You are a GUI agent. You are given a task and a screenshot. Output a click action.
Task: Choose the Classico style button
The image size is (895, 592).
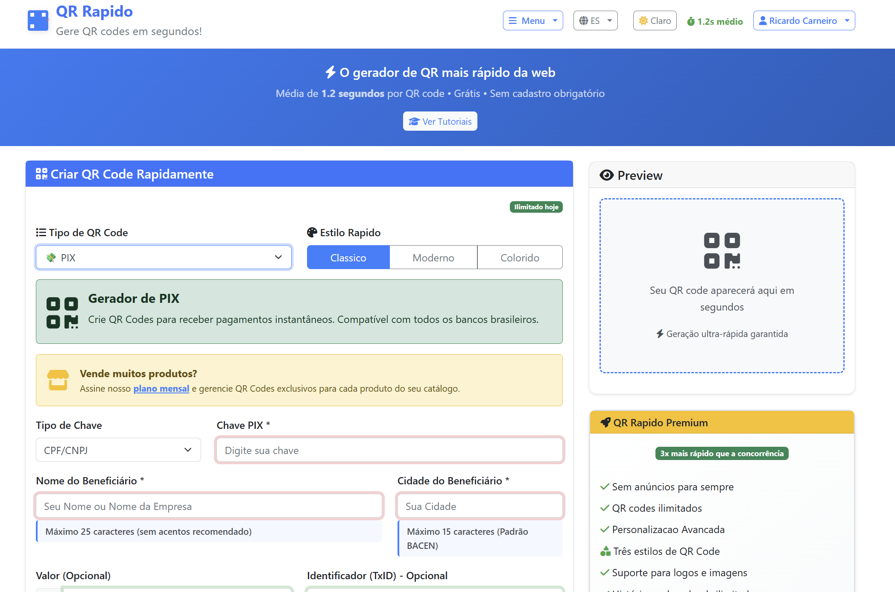348,258
